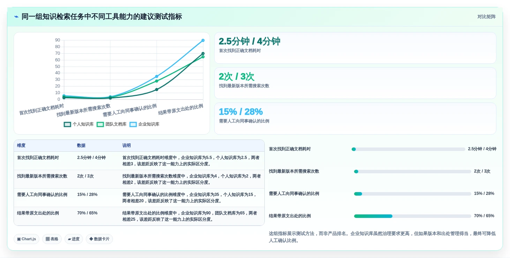Click the 进度 tag chip

coord(74,239)
